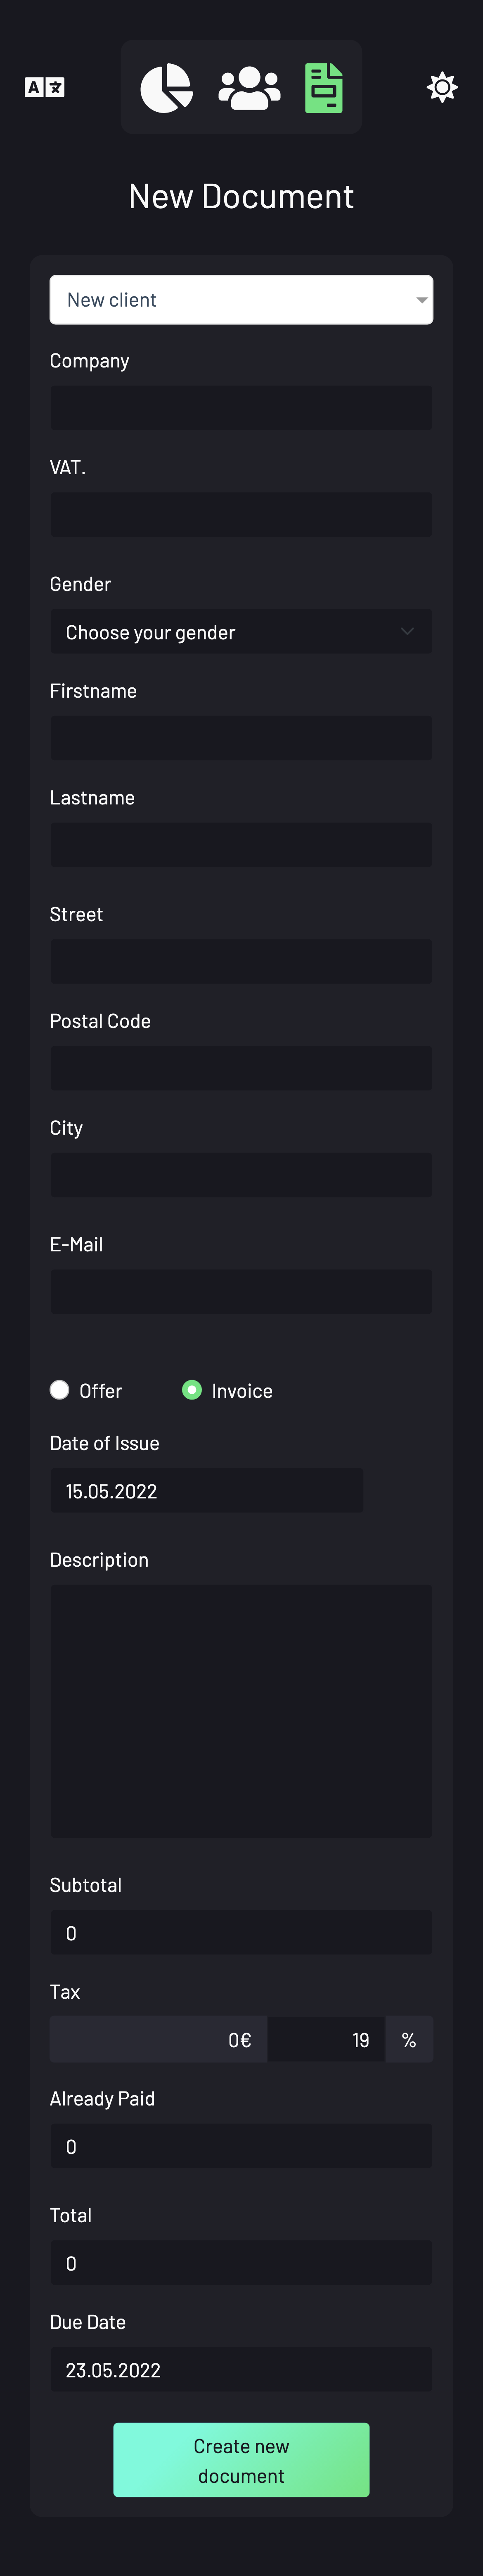Expand the Choose your gender dropdown
483x2576 pixels.
coord(241,632)
